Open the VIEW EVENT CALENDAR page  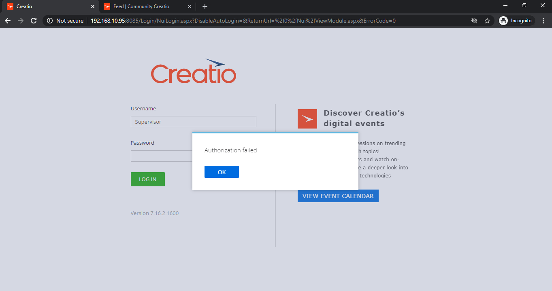coord(338,196)
